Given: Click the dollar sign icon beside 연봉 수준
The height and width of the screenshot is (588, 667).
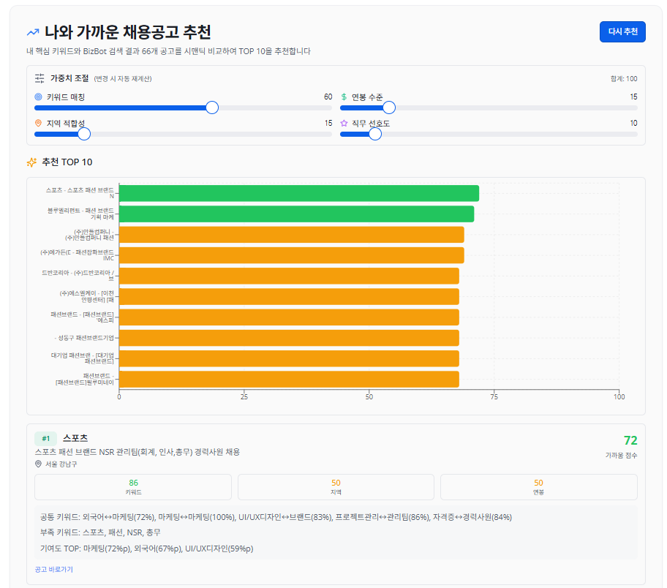Looking at the screenshot, I should [x=344, y=97].
